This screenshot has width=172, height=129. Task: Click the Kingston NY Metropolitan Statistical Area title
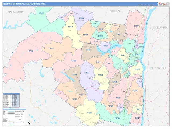tap(24, 4)
